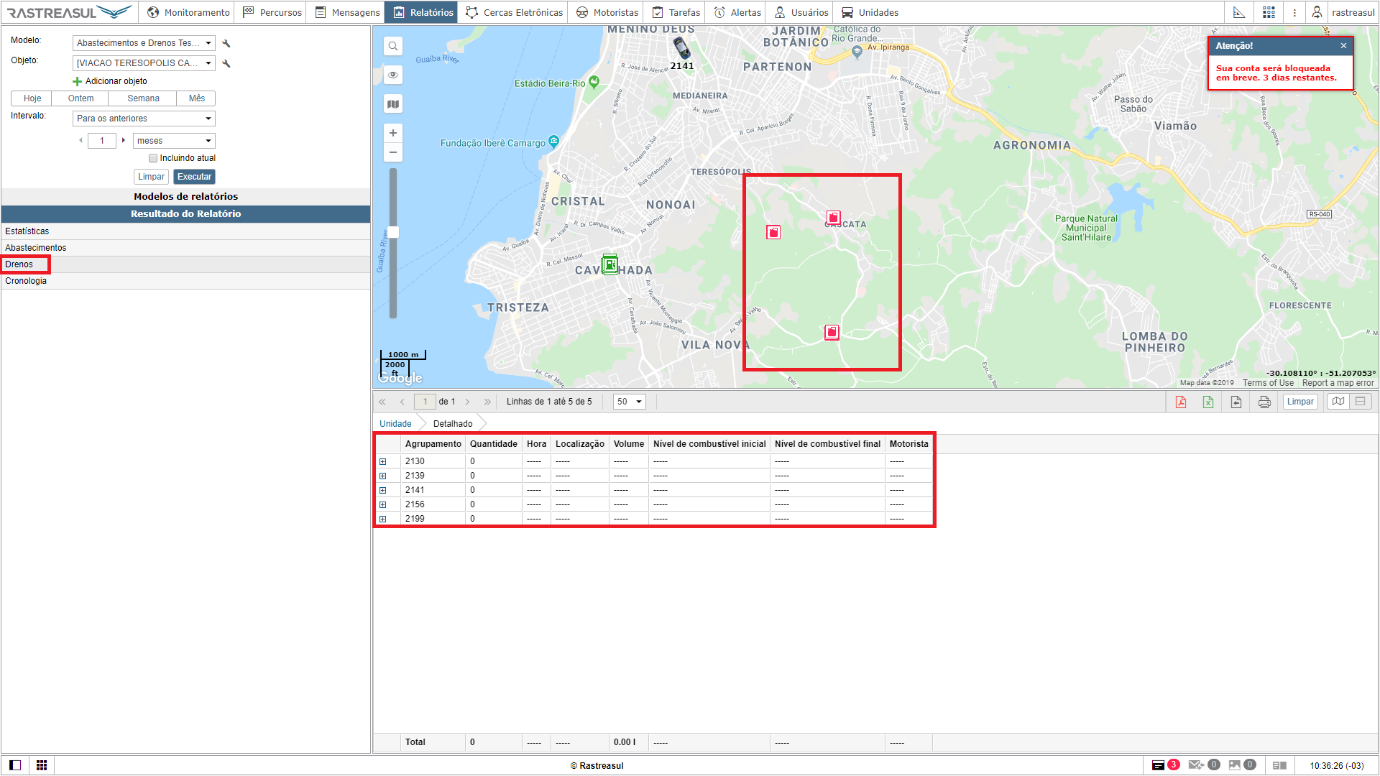Expand row for unit 2141

[383, 490]
